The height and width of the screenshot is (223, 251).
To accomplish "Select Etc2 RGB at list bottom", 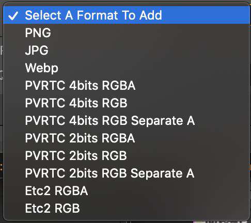I will pos(127,208).
